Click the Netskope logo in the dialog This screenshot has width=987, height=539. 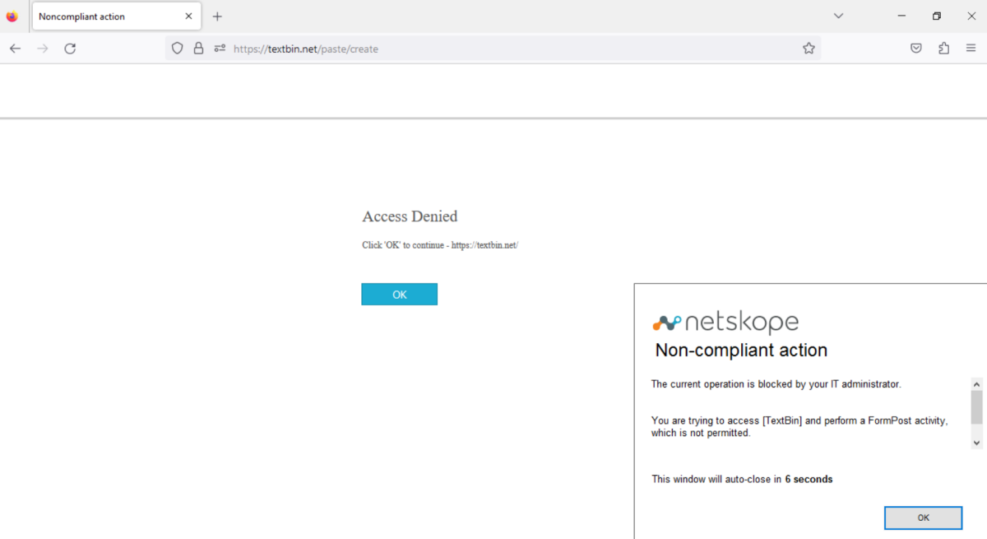tap(725, 321)
